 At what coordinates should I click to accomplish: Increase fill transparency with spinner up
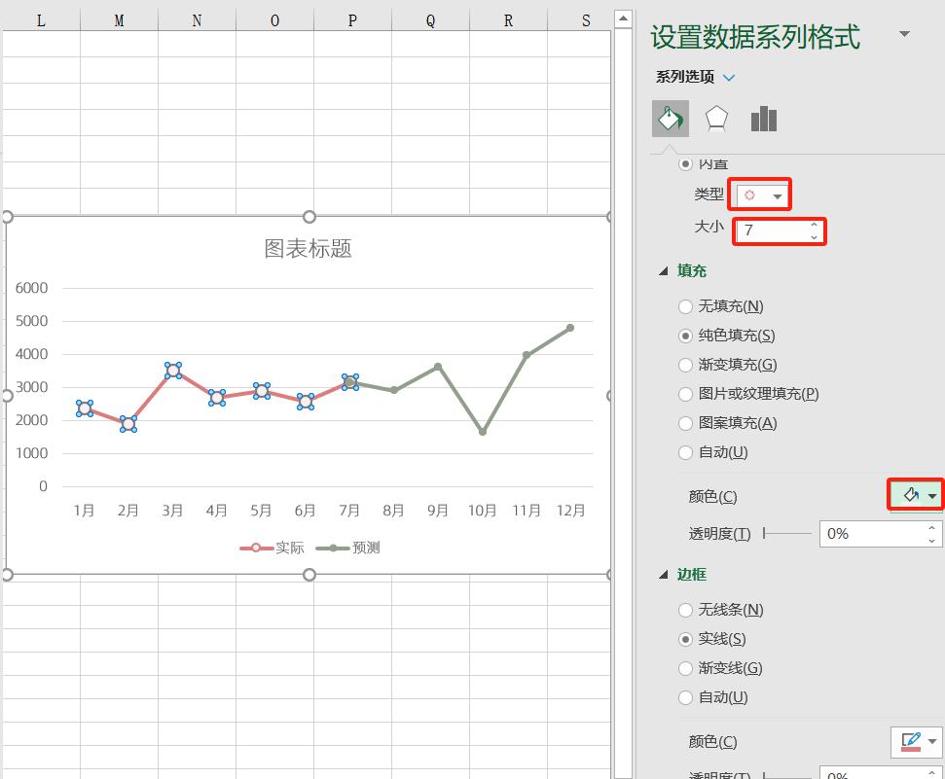click(x=931, y=528)
